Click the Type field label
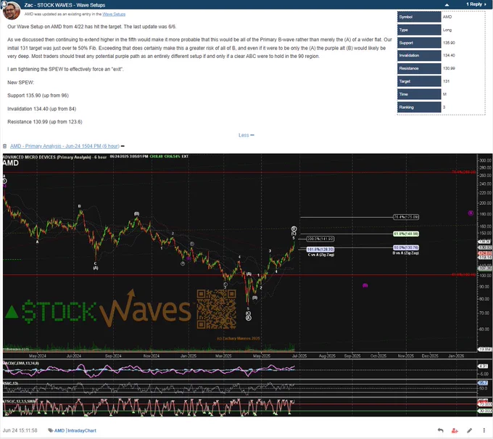This screenshot has height=439, width=493. coord(419,30)
